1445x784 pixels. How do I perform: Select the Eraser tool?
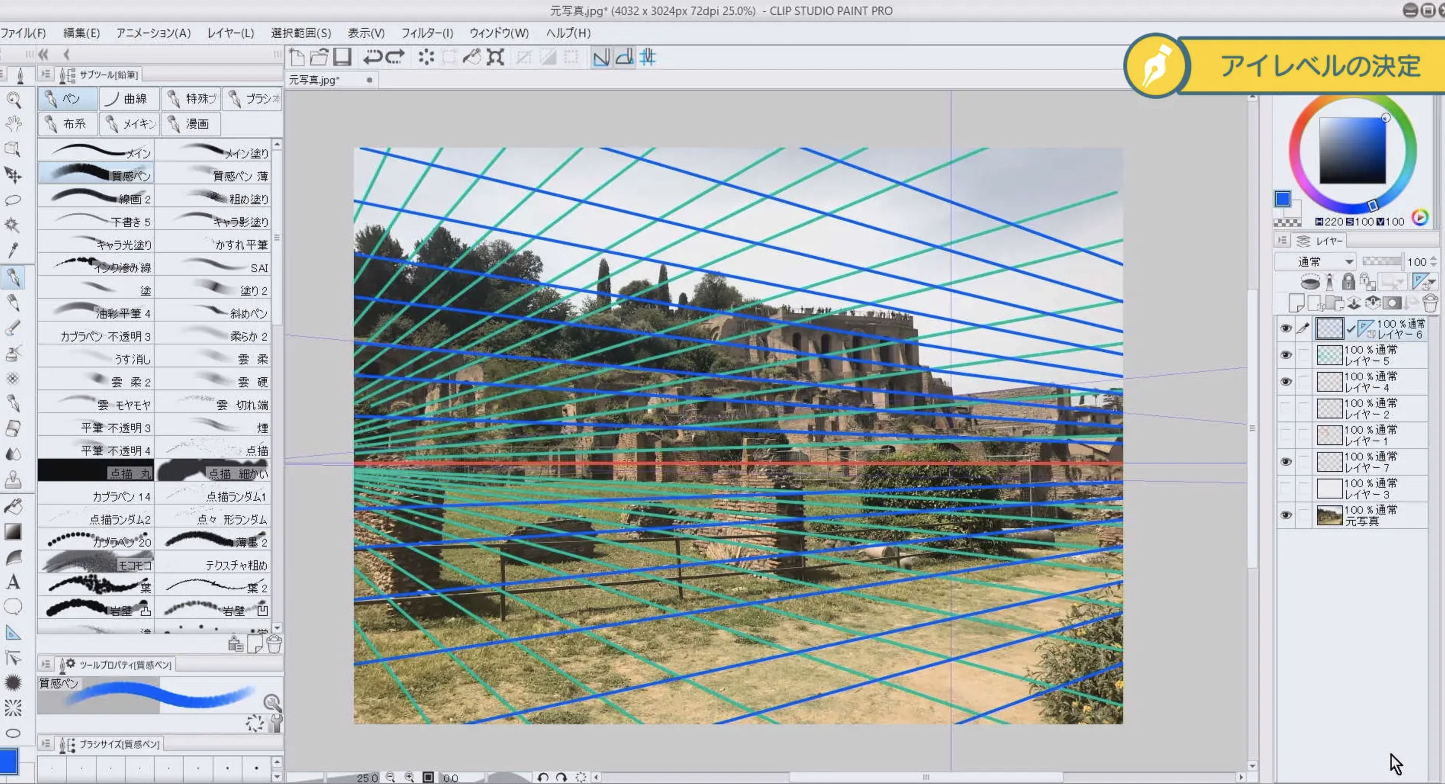click(x=13, y=429)
